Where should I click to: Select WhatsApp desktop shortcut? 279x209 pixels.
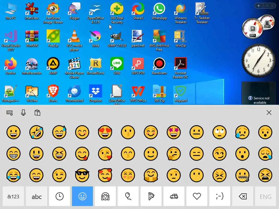point(159,11)
